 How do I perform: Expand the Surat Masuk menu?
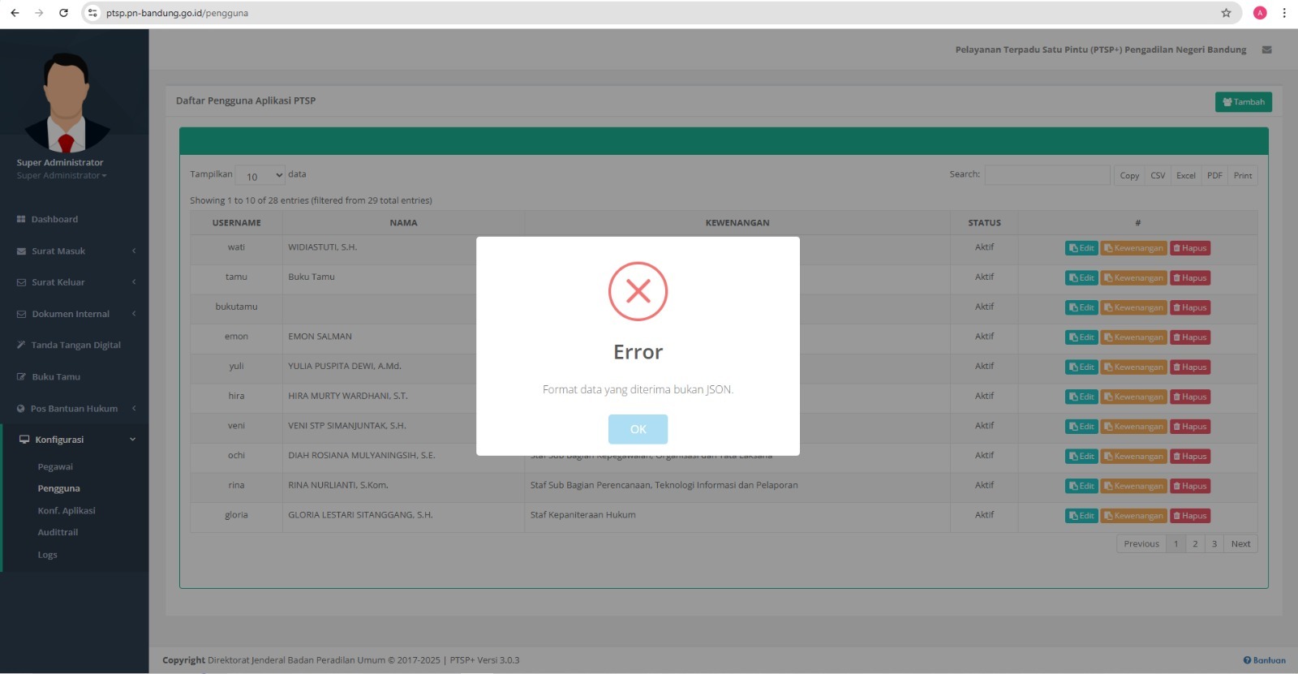pos(75,251)
